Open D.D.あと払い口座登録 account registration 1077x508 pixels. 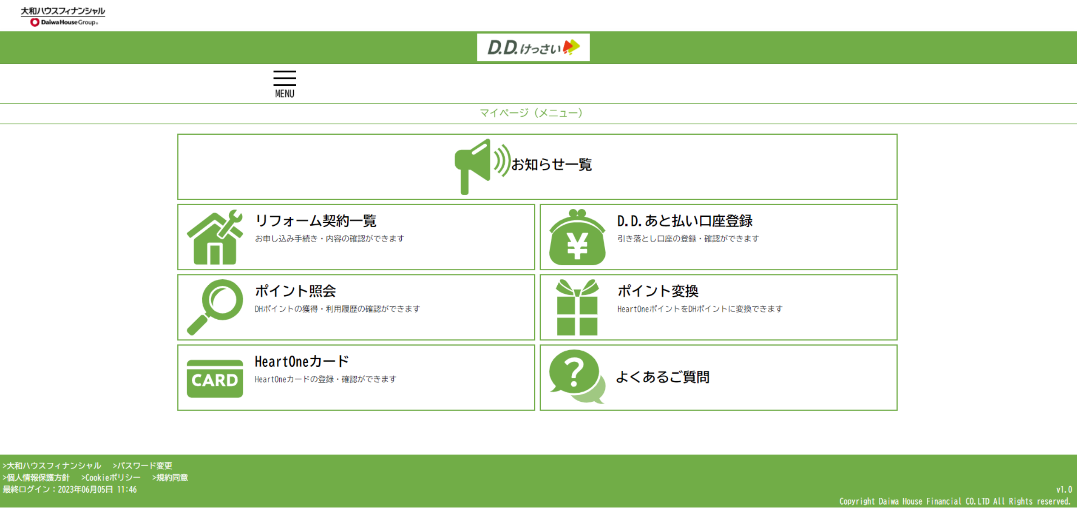[684, 220]
